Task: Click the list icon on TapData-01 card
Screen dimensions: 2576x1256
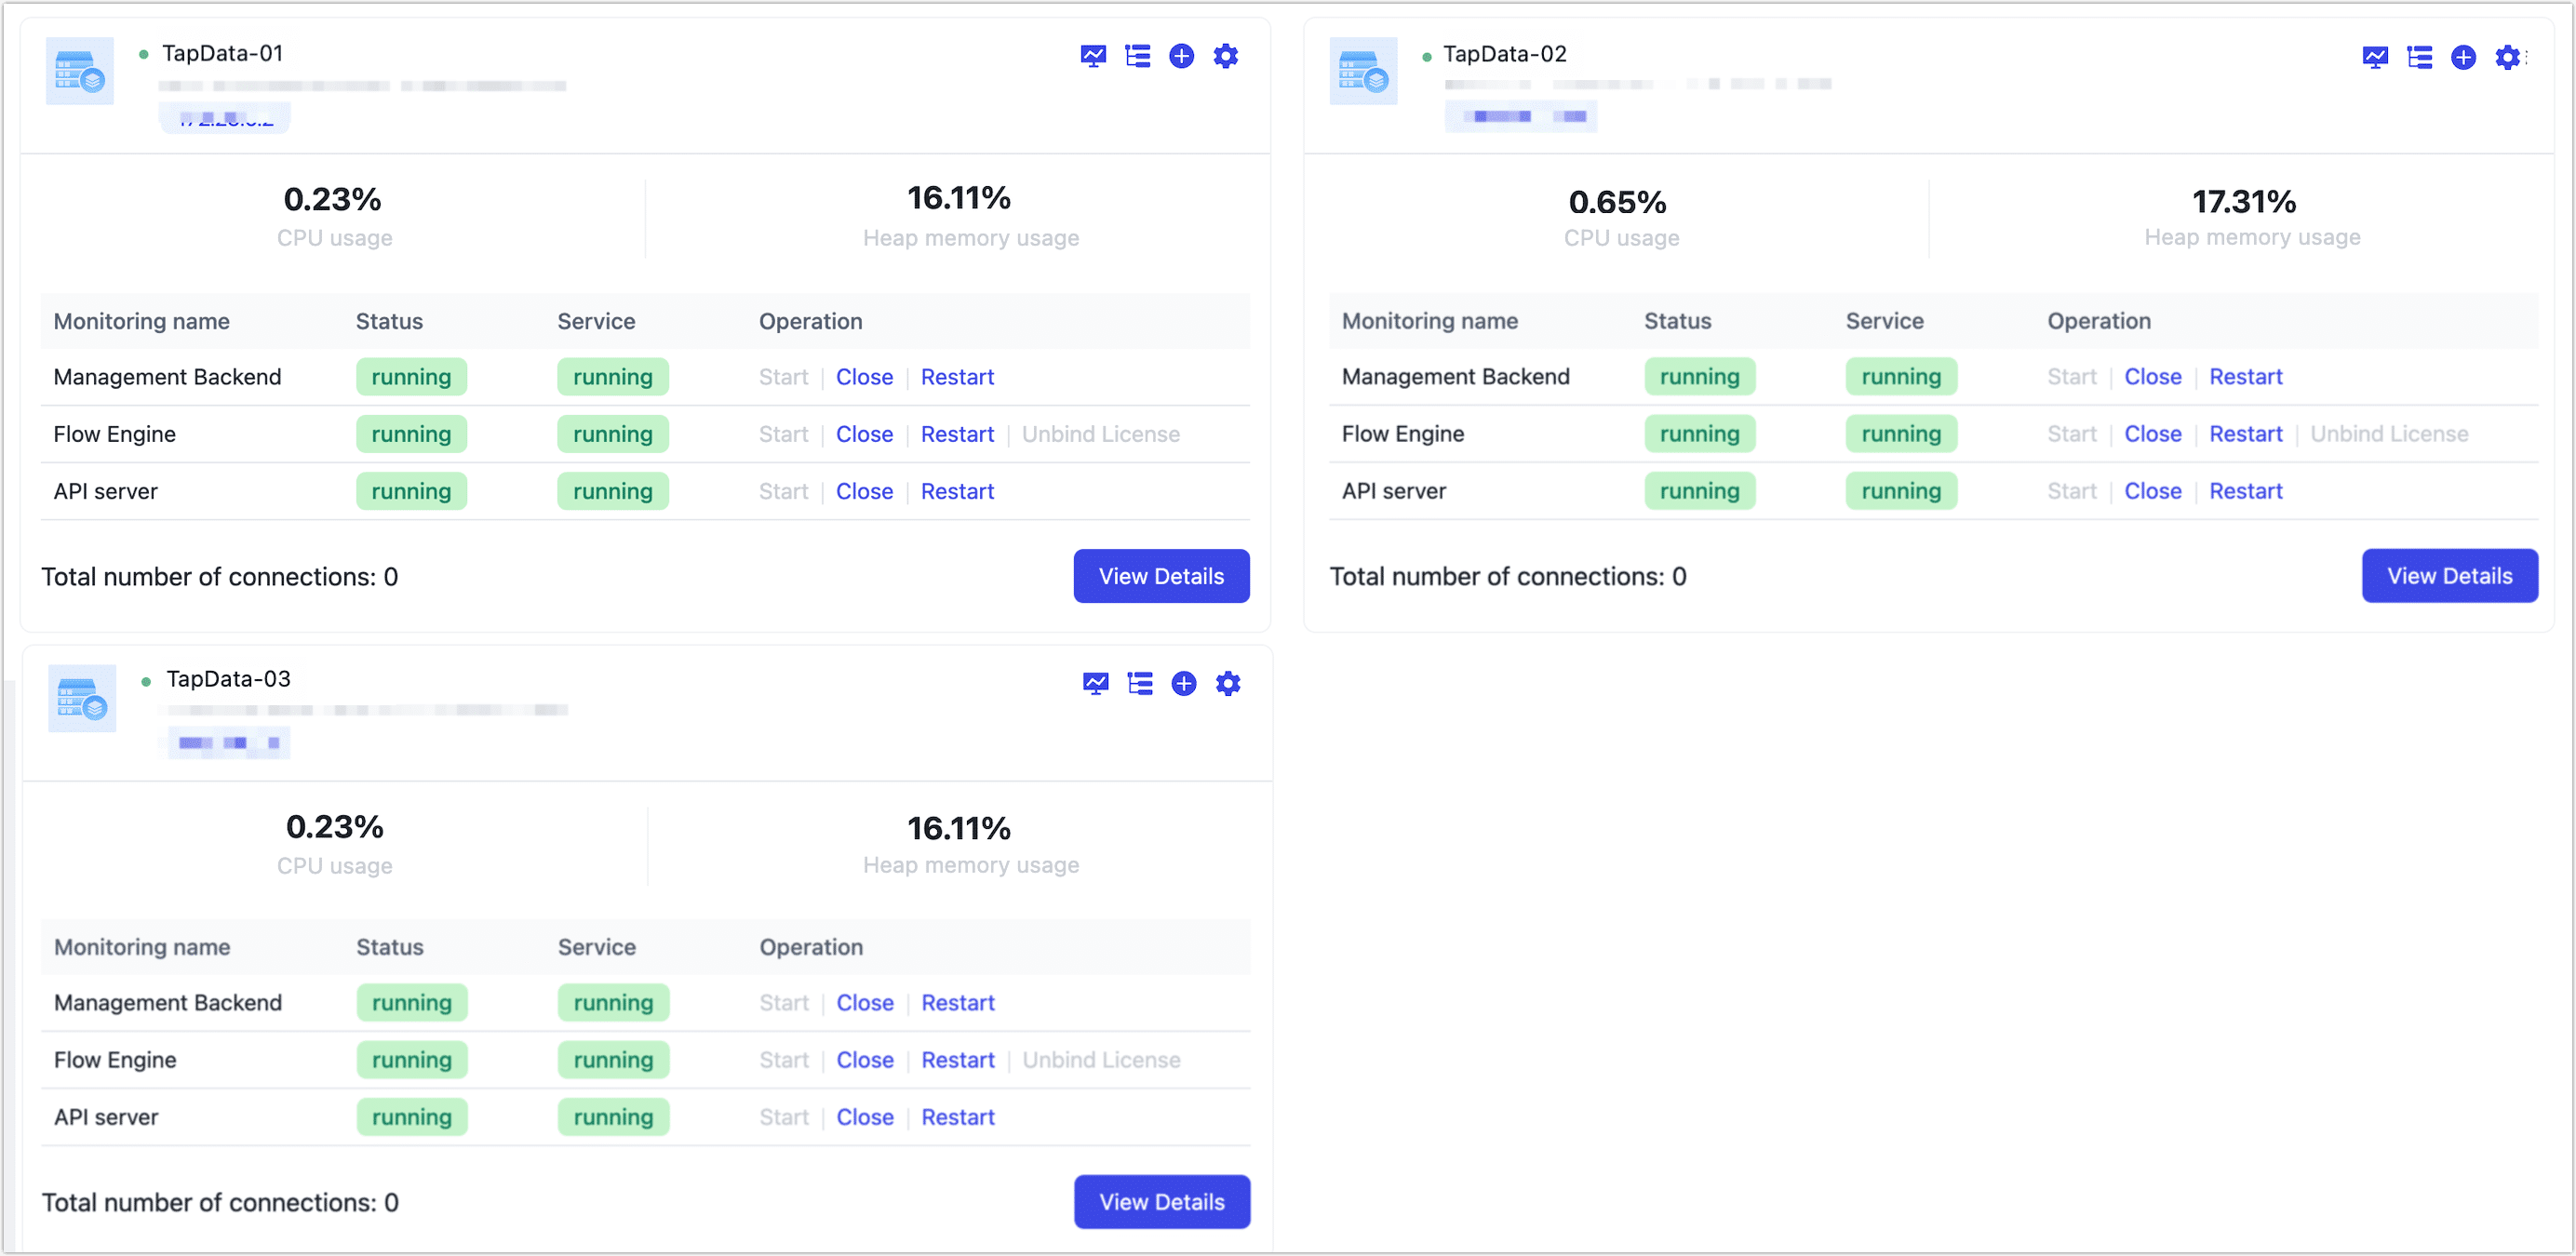Action: click(1137, 56)
